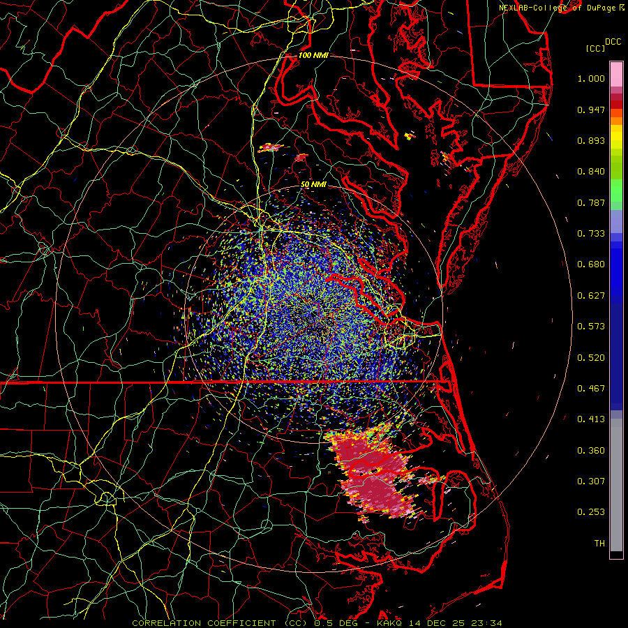Click the 50 NMI range ring label
Image resolution: width=628 pixels, height=628 pixels.
pyautogui.click(x=313, y=184)
